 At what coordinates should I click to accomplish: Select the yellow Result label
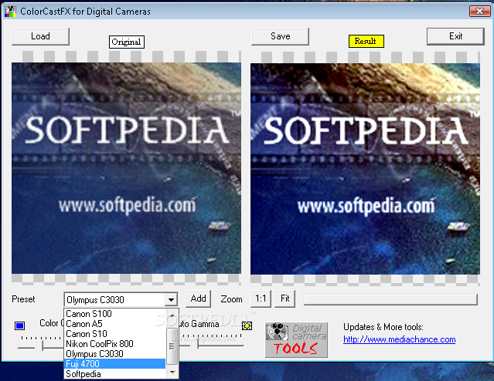(x=366, y=41)
